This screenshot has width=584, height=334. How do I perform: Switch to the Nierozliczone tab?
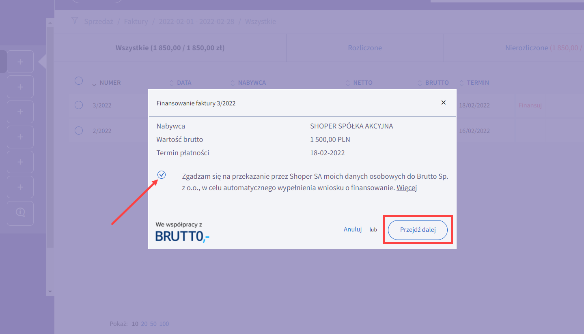pos(526,48)
